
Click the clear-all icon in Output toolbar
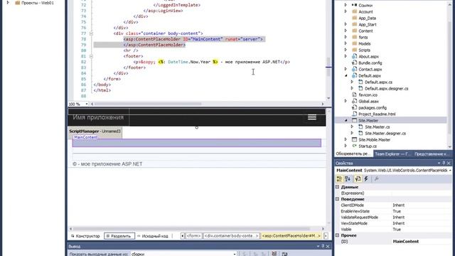click(x=274, y=254)
